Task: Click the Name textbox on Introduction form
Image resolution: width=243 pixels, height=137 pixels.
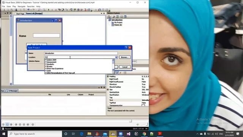Action: (46, 35)
